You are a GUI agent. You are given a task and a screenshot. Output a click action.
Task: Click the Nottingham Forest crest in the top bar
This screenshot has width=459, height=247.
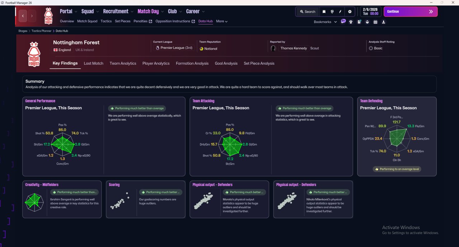48,16
